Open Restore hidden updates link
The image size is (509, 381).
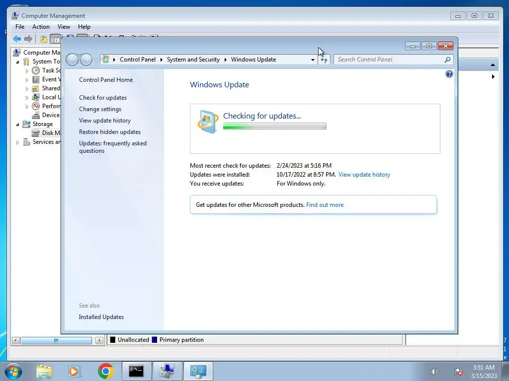(110, 132)
